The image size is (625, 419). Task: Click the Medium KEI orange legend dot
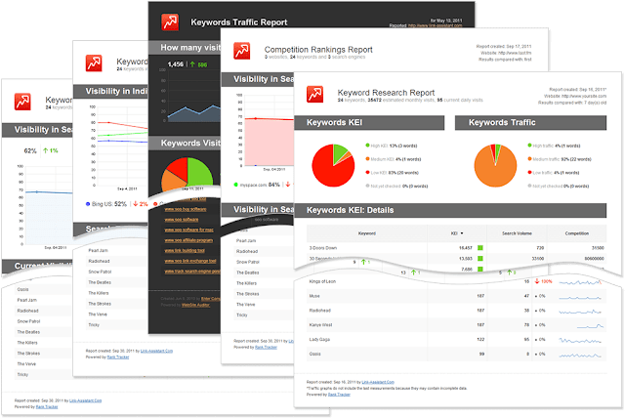(367, 158)
